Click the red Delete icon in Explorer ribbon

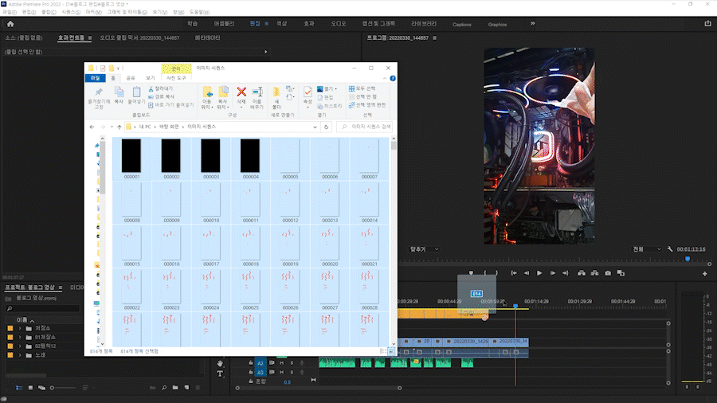coord(241,93)
